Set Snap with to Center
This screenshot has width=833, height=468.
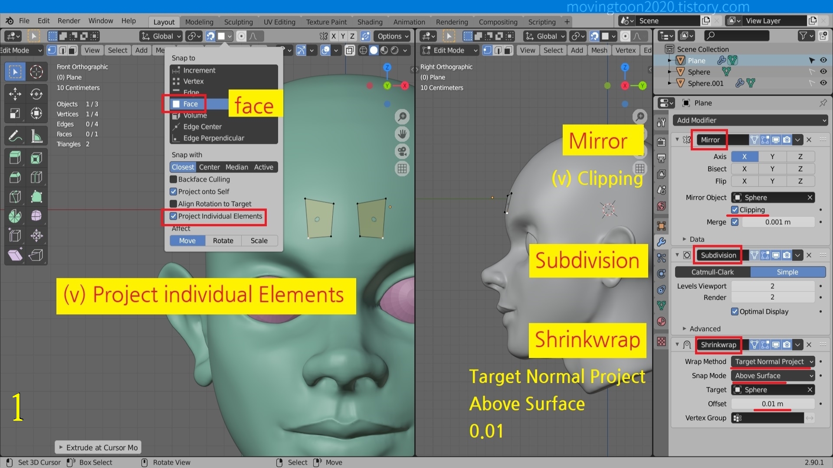[x=209, y=167]
